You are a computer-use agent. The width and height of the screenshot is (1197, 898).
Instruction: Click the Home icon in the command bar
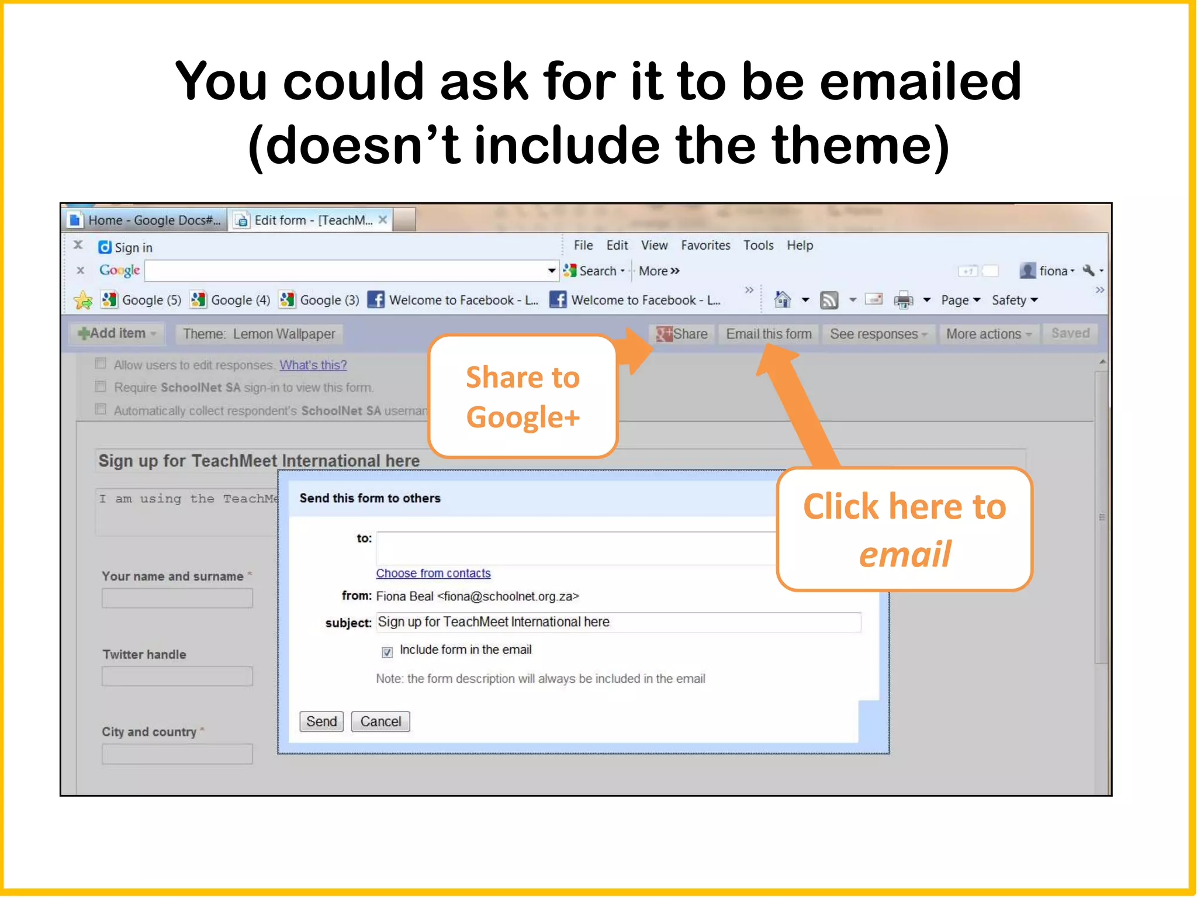782,300
